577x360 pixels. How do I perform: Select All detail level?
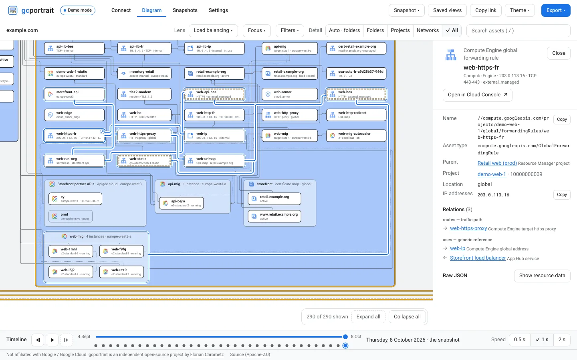click(x=452, y=30)
